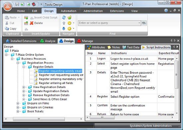Open the T-Plan application orb menu
183x130 pixels.
pyautogui.click(x=8, y=6)
